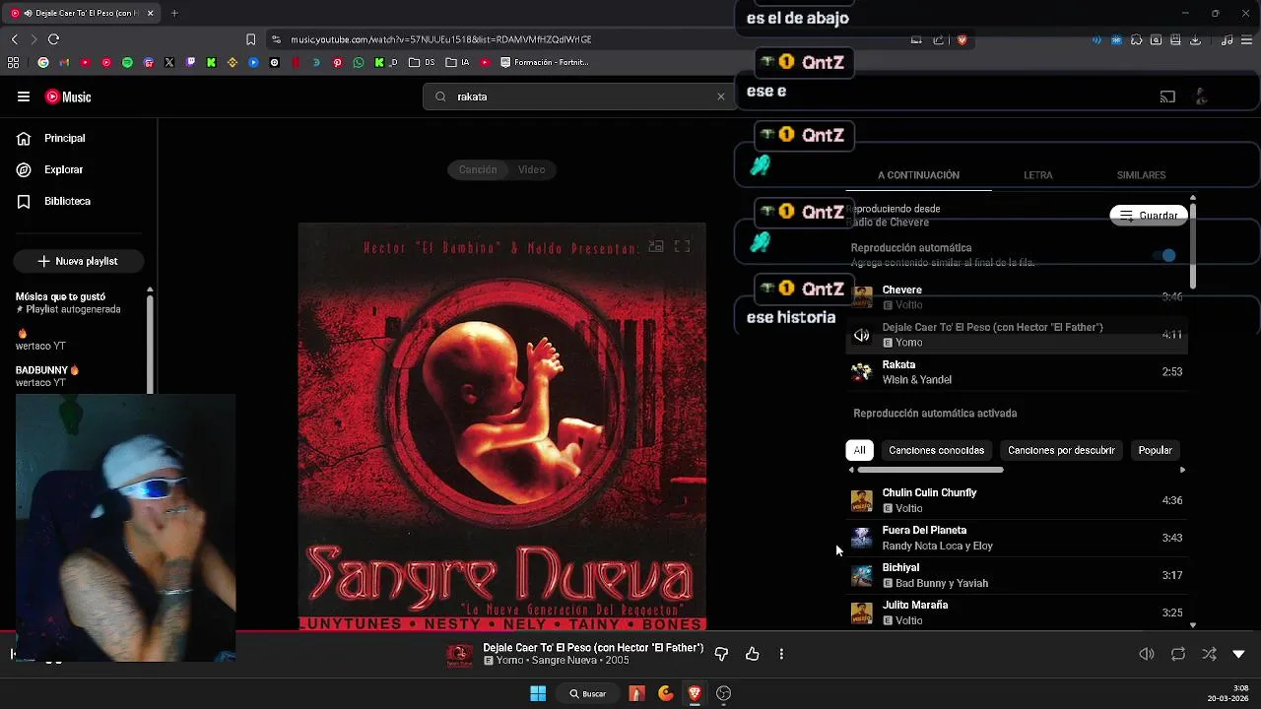This screenshot has height=709, width=1261.
Task: Click the address bar URL
Action: click(x=441, y=39)
